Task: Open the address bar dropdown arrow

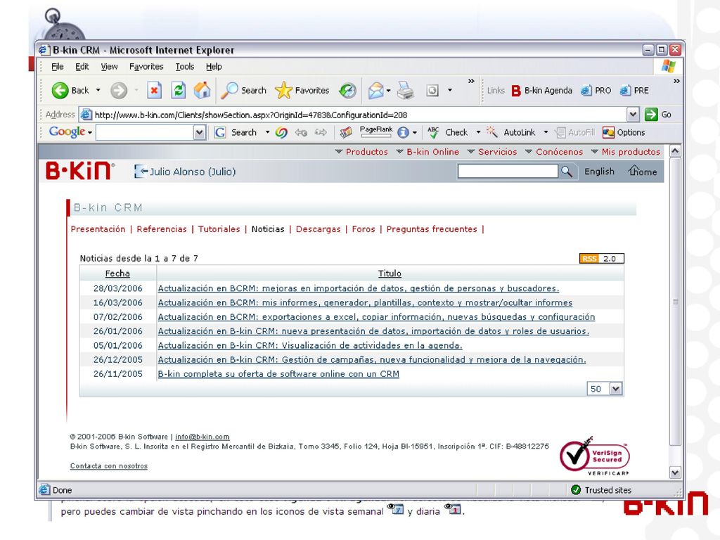Action: point(633,115)
